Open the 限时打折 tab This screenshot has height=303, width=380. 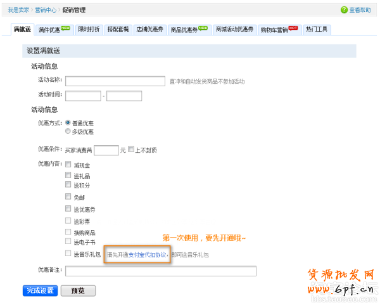(x=88, y=30)
